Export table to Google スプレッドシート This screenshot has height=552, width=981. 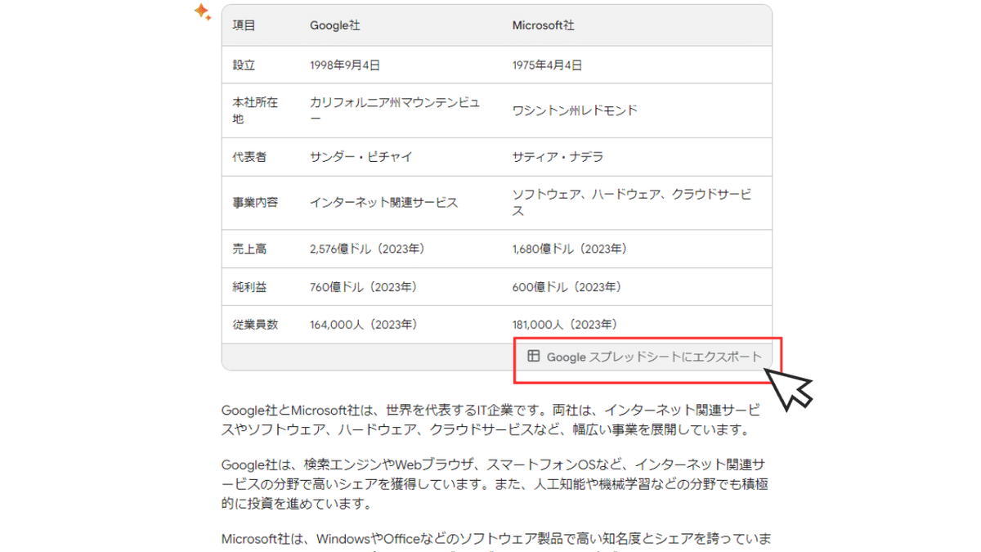click(x=645, y=357)
